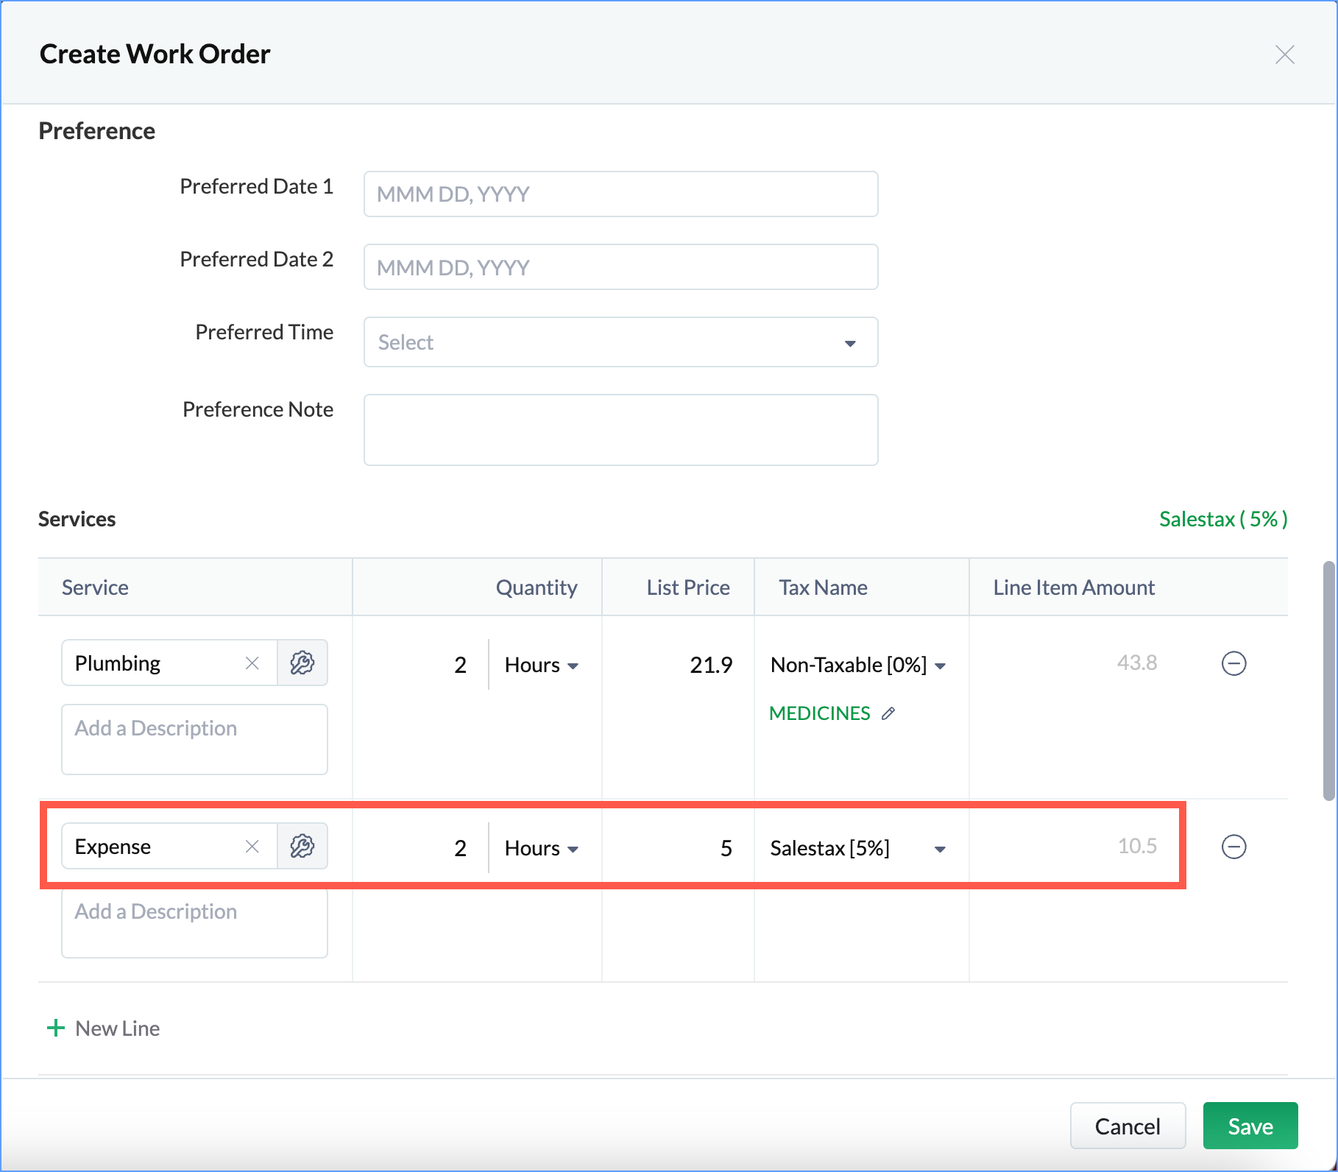Click the Salestax ( 5% ) link
The width and height of the screenshot is (1338, 1172).
(x=1223, y=519)
